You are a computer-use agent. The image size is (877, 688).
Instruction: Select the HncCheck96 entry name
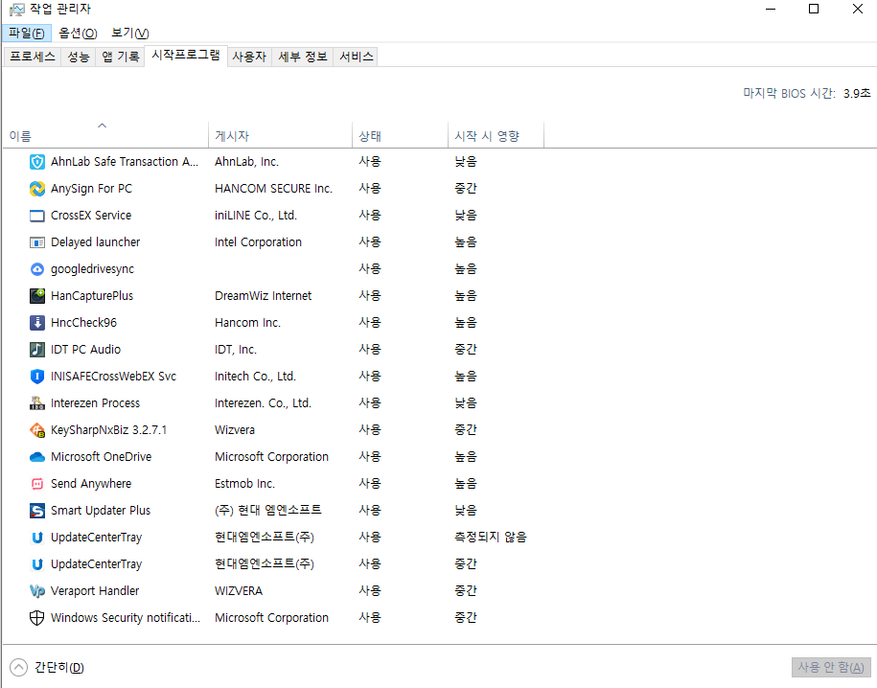[x=84, y=323]
